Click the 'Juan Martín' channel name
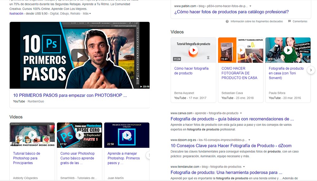This screenshot has width=317, height=181. (115, 178)
